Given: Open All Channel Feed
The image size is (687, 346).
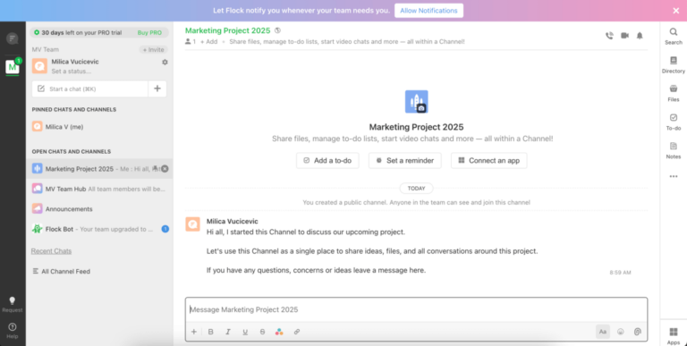Looking at the screenshot, I should (x=62, y=271).
